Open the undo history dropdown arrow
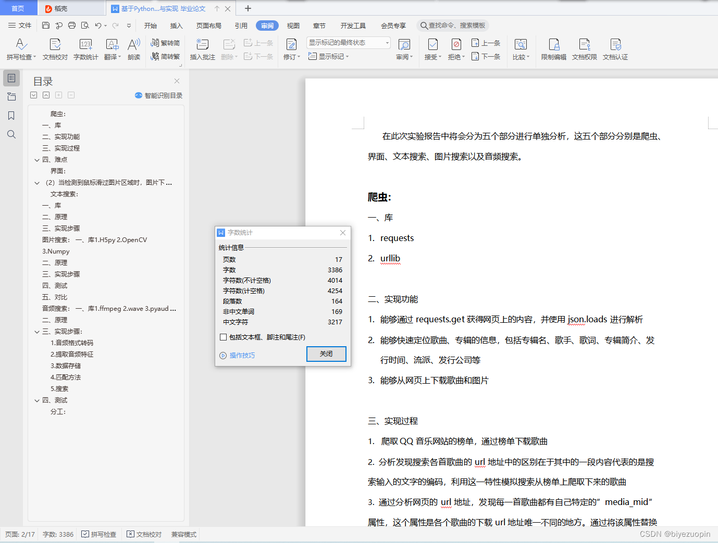The image size is (718, 543). [105, 26]
